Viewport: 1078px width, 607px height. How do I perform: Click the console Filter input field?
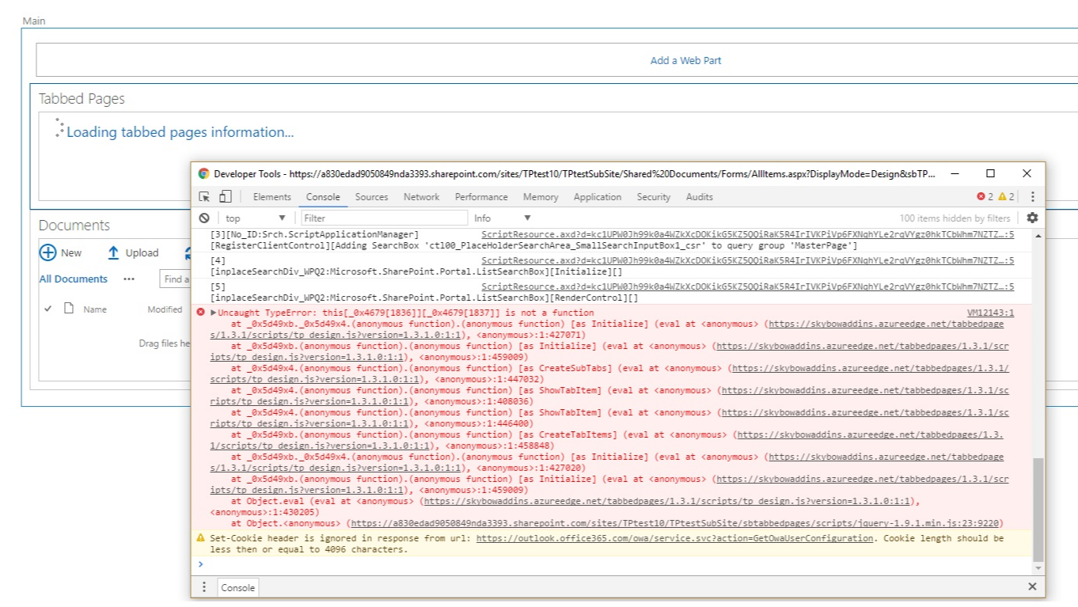[384, 218]
